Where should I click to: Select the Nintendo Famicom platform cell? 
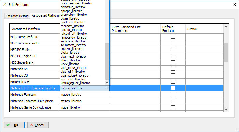click(35, 95)
